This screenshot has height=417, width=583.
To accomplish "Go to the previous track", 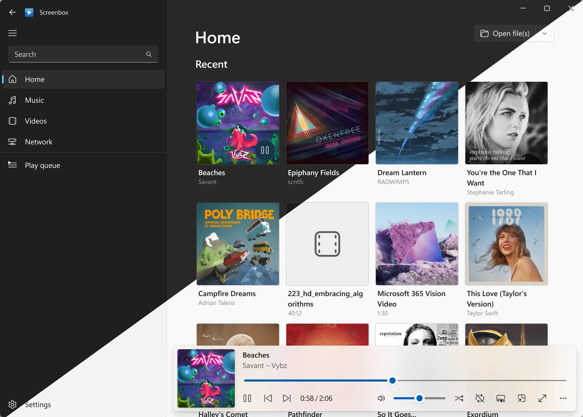I will tap(268, 398).
